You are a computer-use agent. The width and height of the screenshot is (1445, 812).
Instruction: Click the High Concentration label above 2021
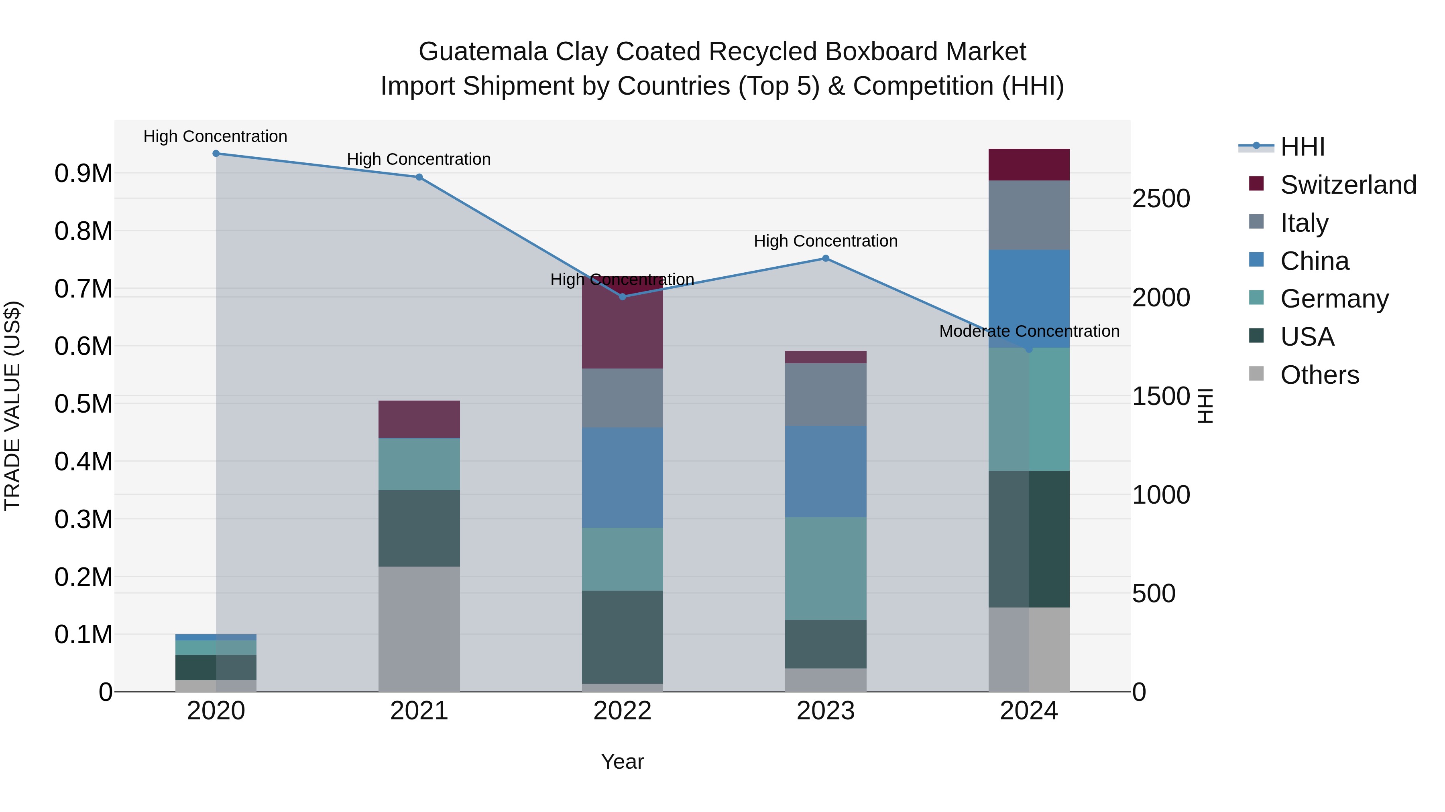coord(419,159)
